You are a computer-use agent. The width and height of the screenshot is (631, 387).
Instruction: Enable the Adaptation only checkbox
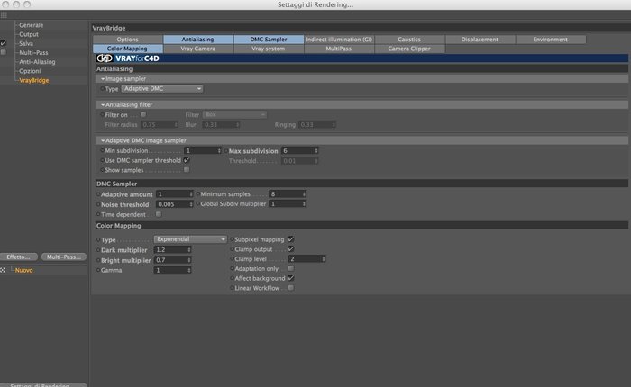[290, 268]
